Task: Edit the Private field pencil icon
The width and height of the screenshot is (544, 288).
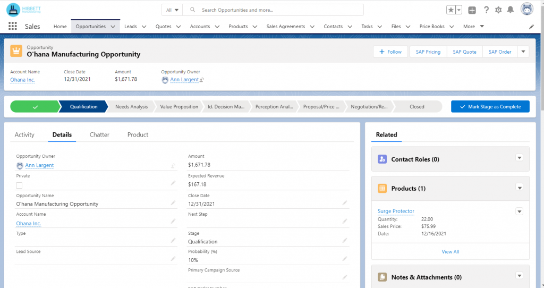Action: tap(173, 183)
